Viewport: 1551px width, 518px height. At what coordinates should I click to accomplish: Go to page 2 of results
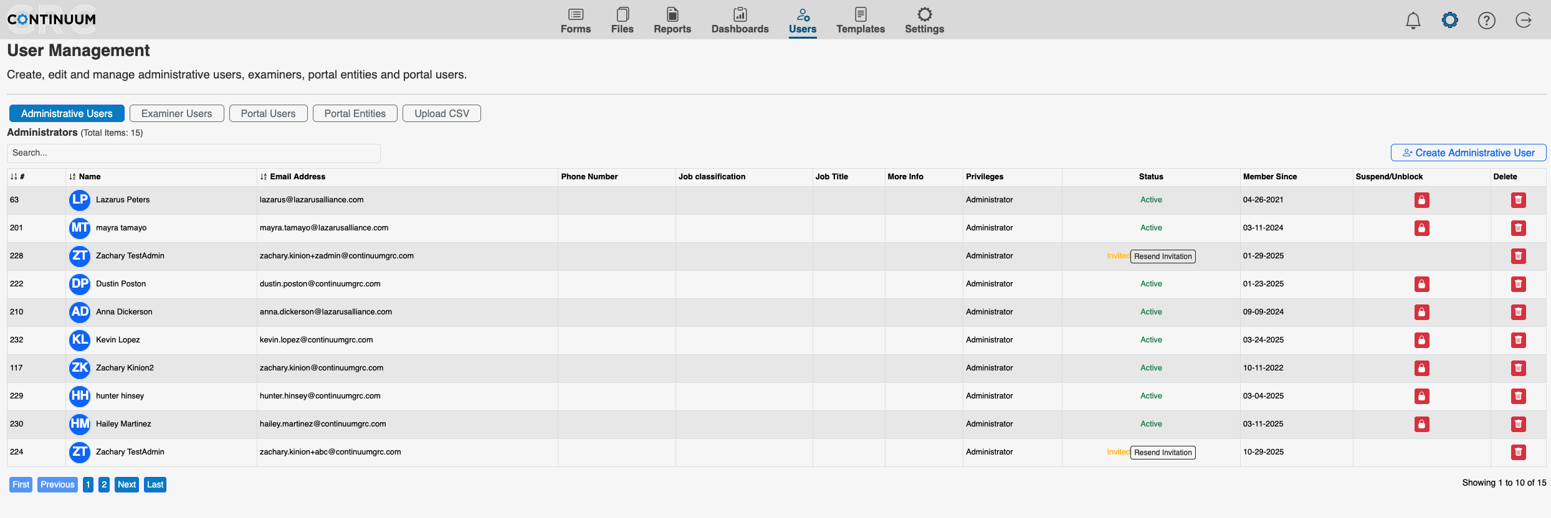(x=104, y=484)
